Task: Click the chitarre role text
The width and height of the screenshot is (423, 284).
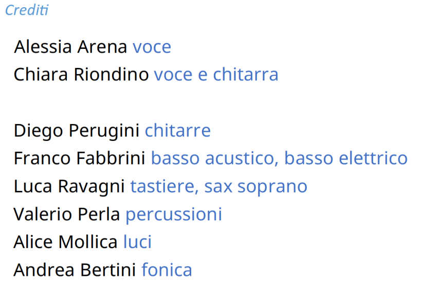Action: [178, 130]
